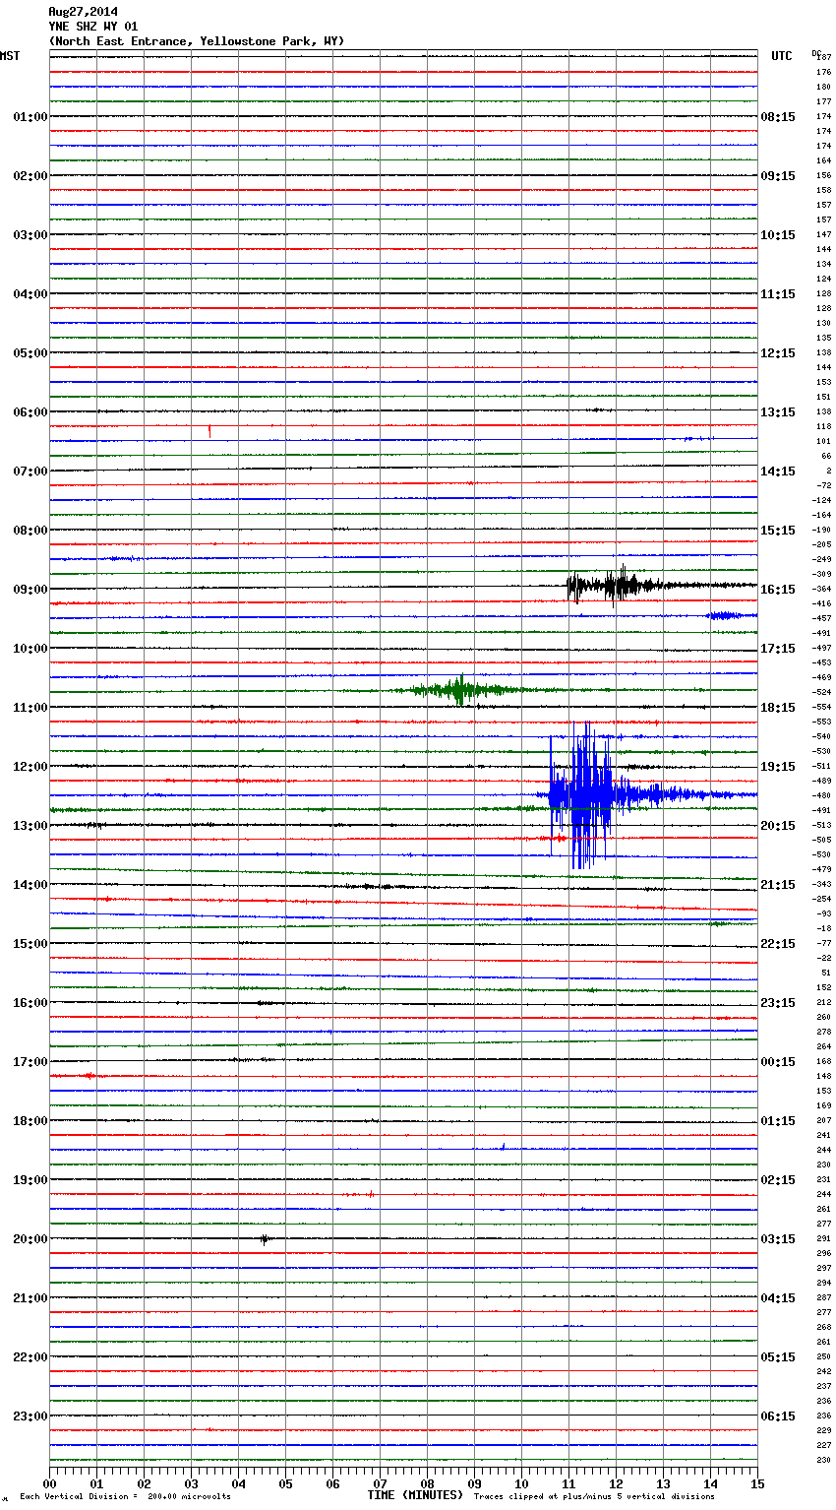Click the North East Entrance, Yellowstone Park location text
The image size is (836, 1510).
tap(197, 41)
